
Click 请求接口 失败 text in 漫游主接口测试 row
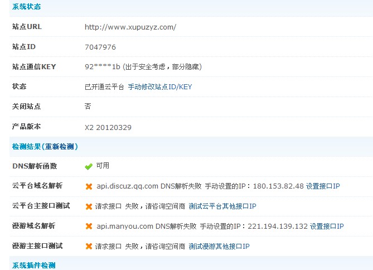click(x=117, y=246)
